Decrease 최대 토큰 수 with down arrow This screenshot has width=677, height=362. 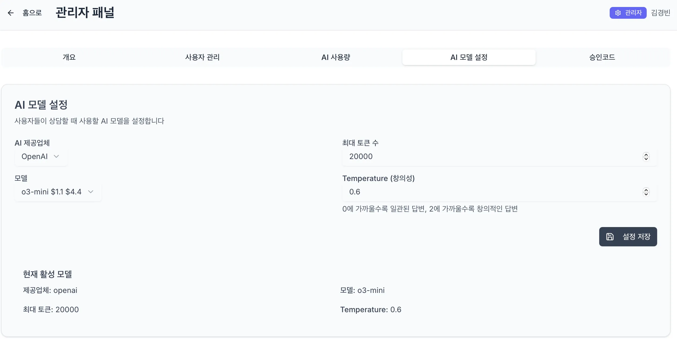(x=646, y=159)
